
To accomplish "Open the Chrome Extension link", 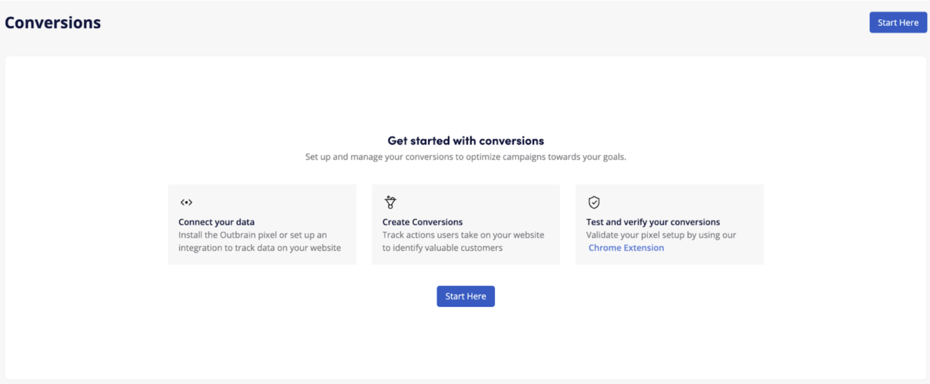I will 626,247.
